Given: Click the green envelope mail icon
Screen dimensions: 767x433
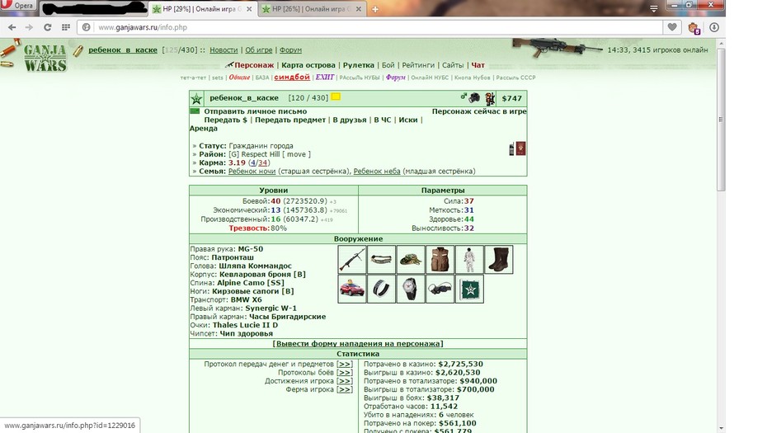Looking at the screenshot, I should 195,111.
